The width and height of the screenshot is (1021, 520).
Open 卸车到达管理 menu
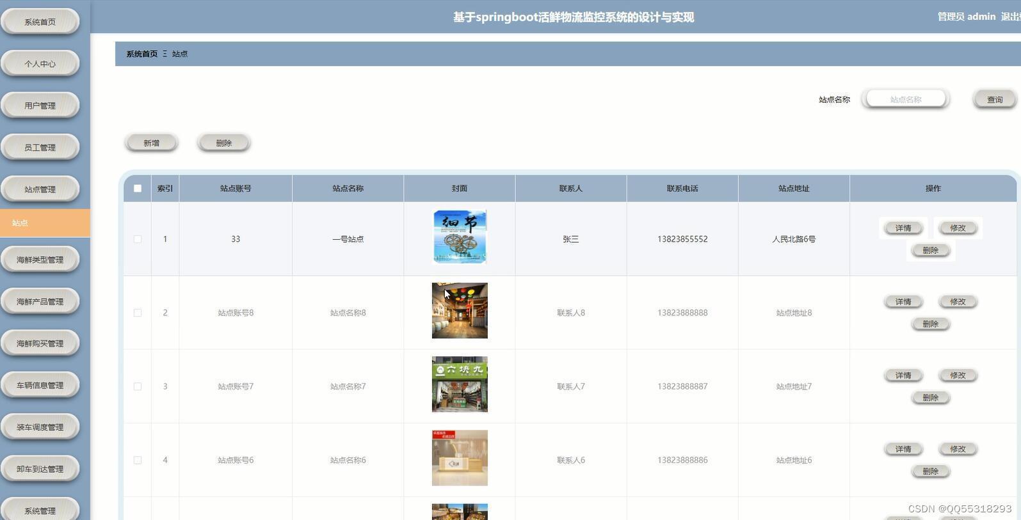(x=40, y=469)
